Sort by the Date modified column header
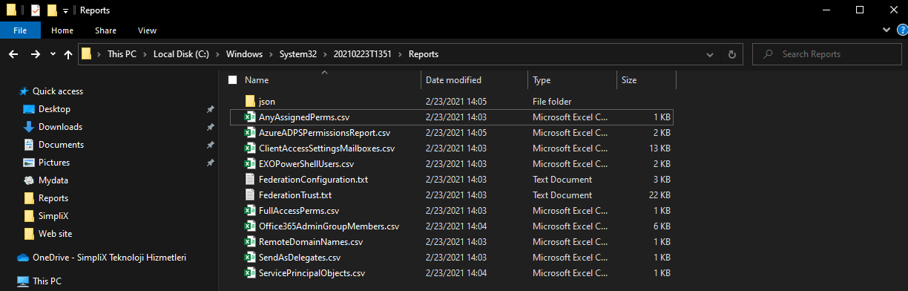The image size is (908, 291). point(453,79)
